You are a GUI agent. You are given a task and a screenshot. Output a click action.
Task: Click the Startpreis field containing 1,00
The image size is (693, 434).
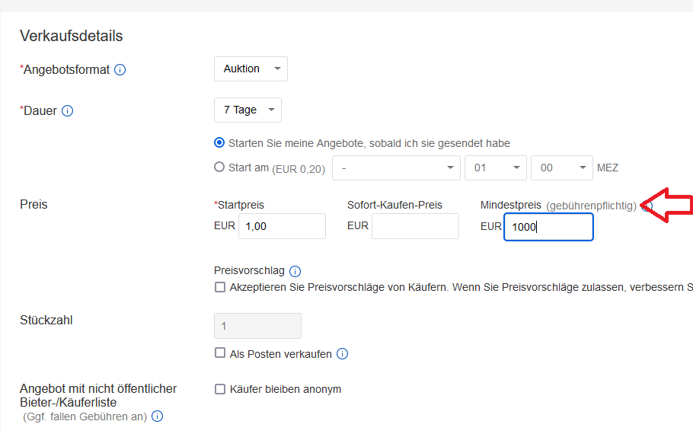pos(282,226)
